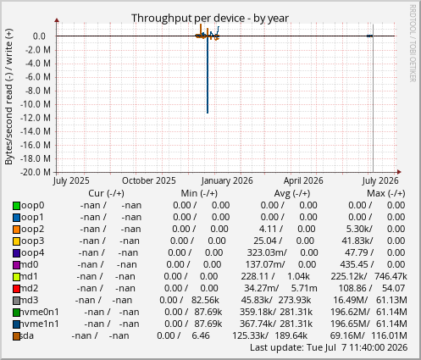Click the md1 average read value '228.11 /'
The height and width of the screenshot is (360, 421).
pyautogui.click(x=258, y=276)
